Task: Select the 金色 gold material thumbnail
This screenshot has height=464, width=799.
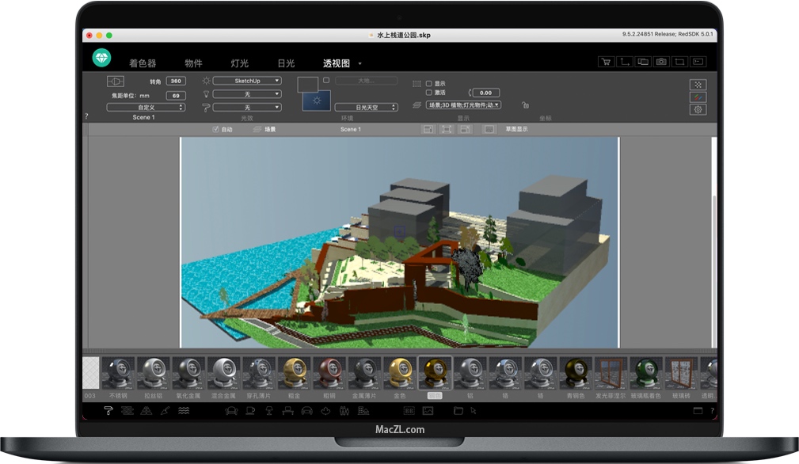Action: coord(399,372)
